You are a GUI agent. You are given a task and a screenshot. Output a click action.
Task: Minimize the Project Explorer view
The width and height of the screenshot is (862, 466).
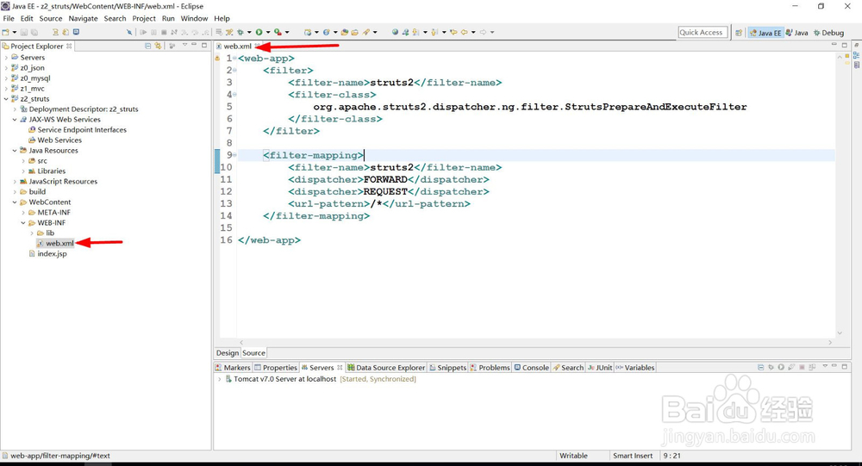(x=194, y=45)
